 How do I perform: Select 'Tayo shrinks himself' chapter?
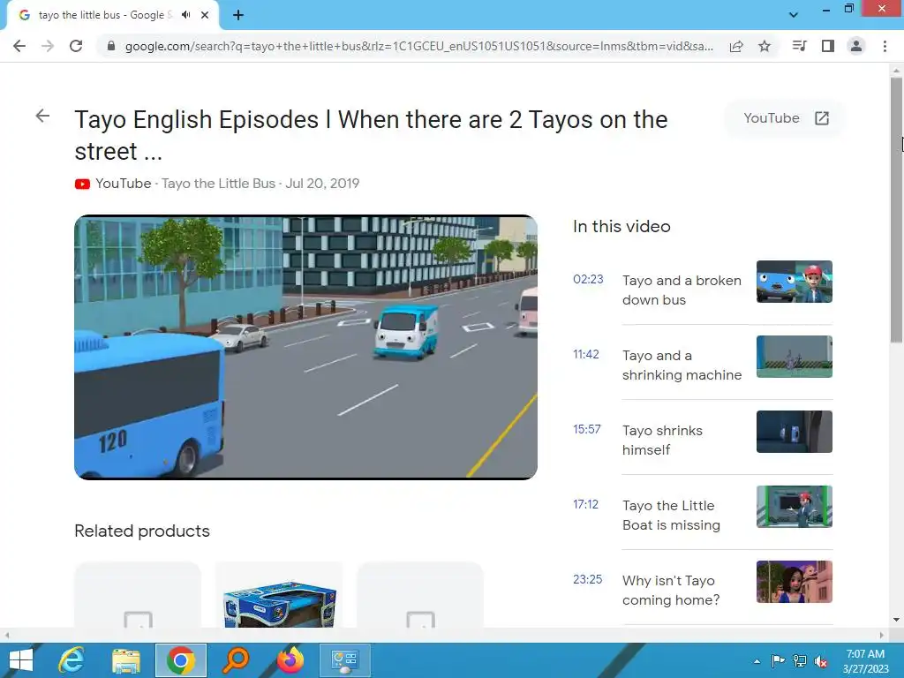(x=662, y=440)
